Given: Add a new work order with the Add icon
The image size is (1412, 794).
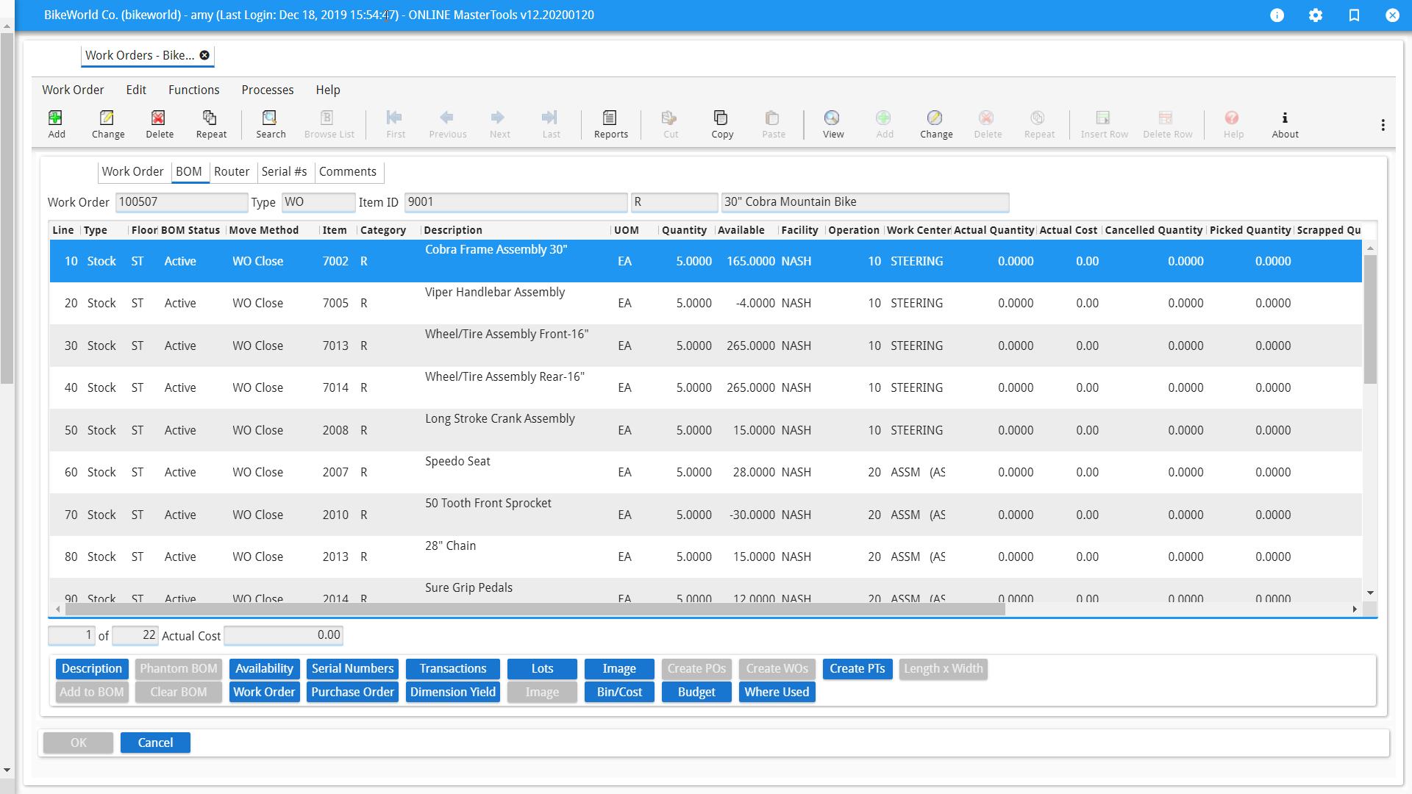Looking at the screenshot, I should [56, 124].
